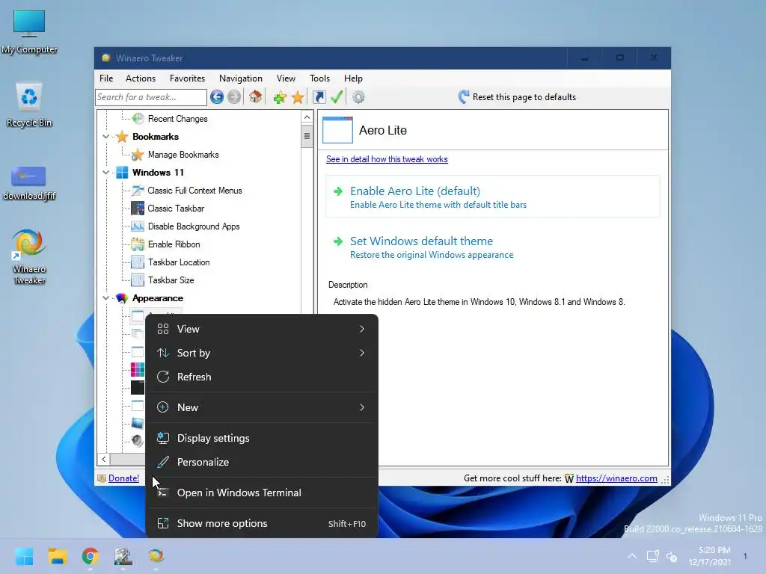Choose Display settings in context menu
Screen dimensions: 766x574
coord(262,438)
